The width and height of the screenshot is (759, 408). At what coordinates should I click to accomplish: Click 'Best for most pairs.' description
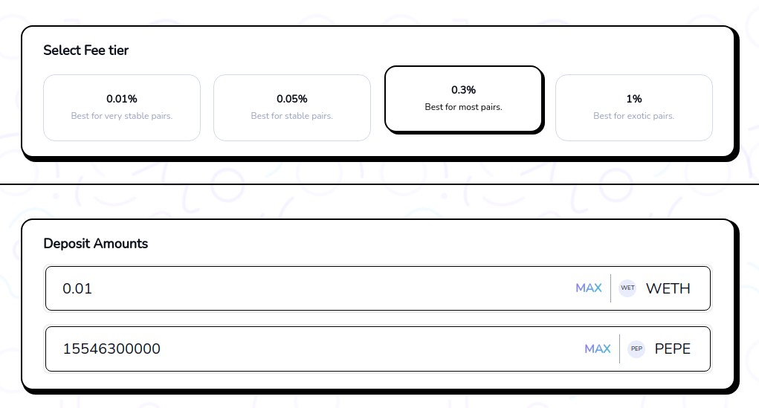tap(463, 107)
